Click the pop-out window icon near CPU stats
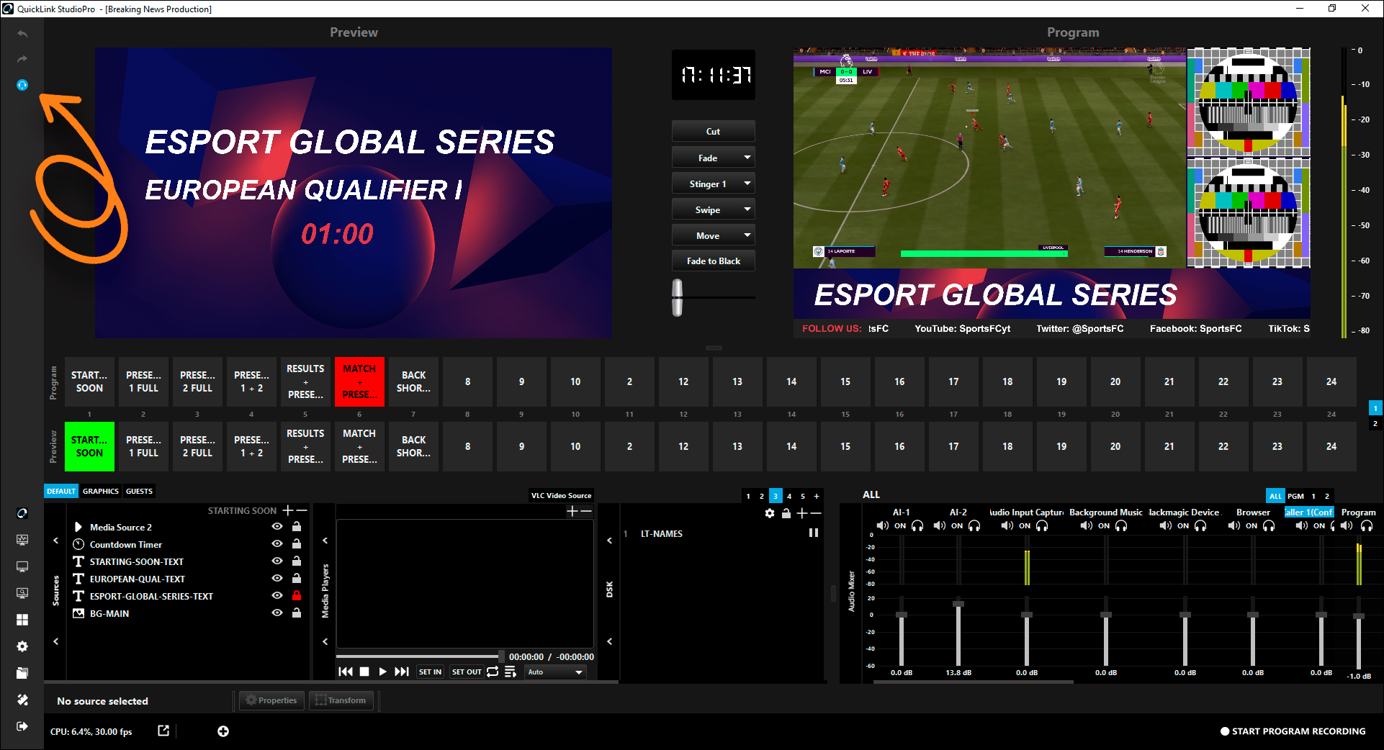 [x=163, y=731]
